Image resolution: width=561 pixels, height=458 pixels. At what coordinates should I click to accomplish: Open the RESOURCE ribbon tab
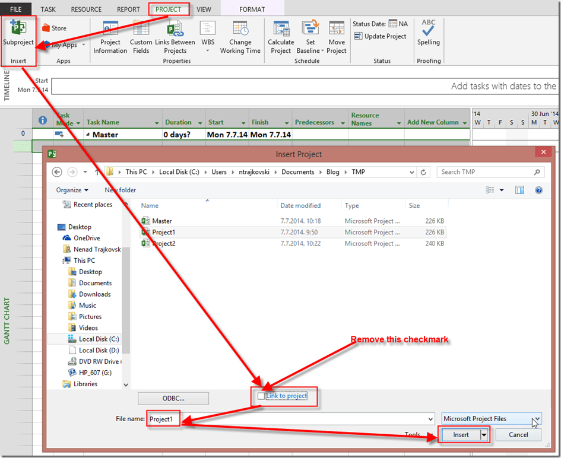86,9
